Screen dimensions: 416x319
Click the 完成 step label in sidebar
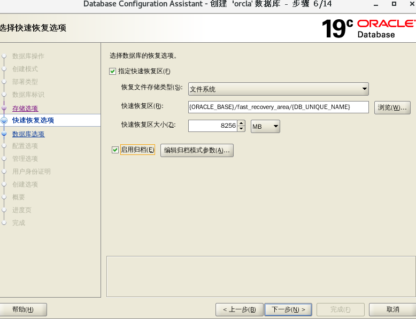click(x=19, y=223)
